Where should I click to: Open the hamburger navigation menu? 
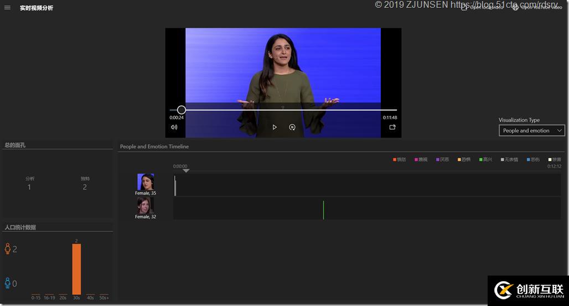[x=7, y=8]
